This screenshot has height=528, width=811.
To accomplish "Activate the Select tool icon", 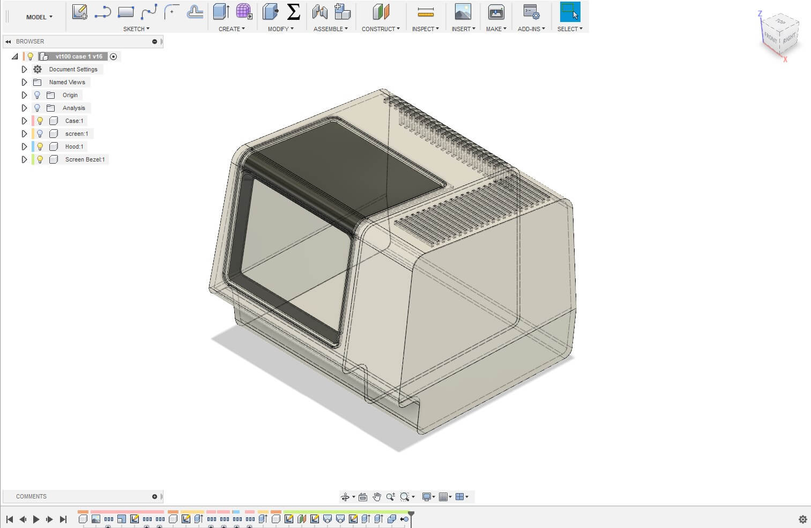I will click(x=570, y=12).
